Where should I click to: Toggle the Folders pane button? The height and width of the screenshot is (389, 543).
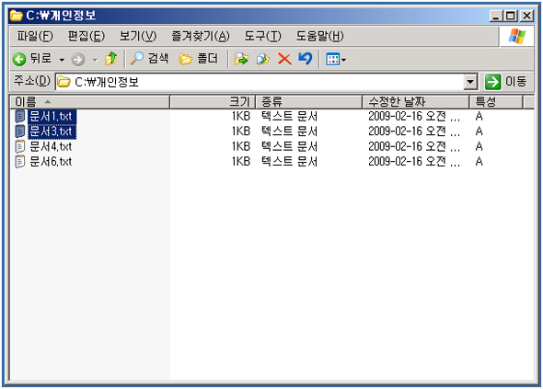pos(199,59)
